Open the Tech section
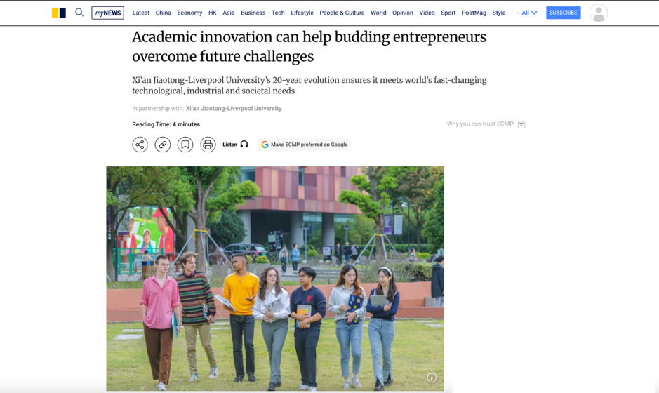Screen dimensions: 659x393 (278, 13)
